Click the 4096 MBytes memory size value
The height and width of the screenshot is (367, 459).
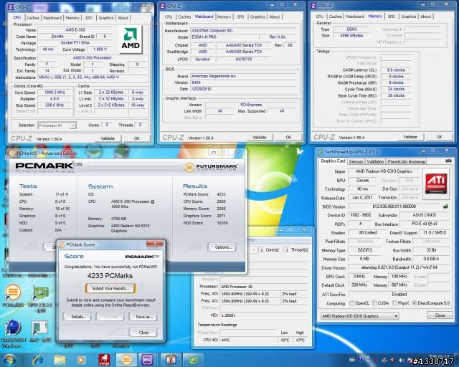coord(351,36)
